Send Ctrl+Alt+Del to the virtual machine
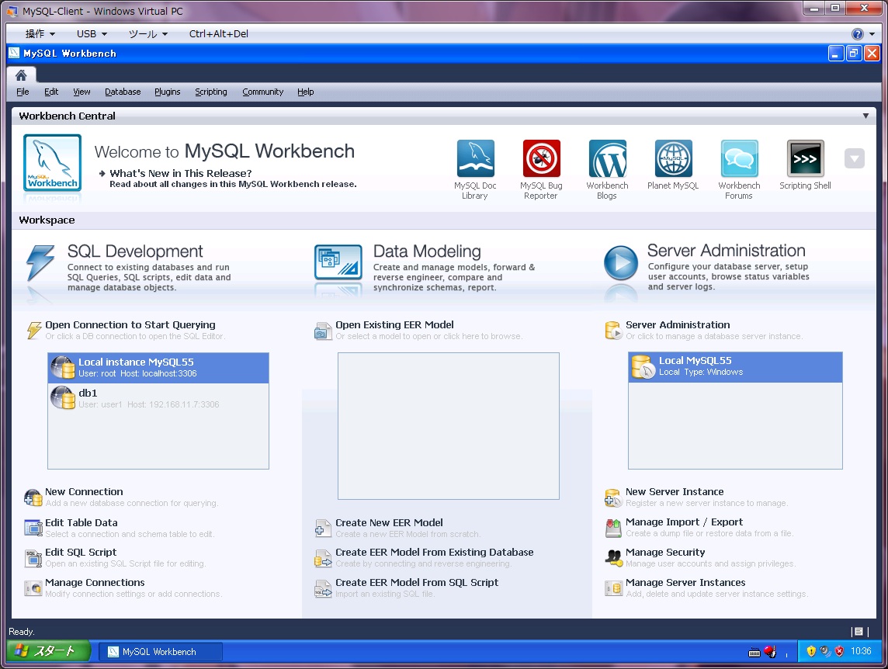The height and width of the screenshot is (669, 888). (219, 34)
